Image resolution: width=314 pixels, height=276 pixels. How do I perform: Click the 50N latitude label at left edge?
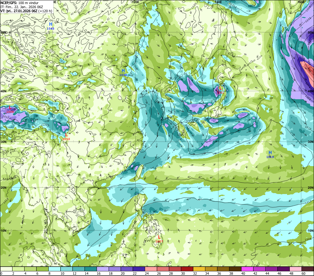[3, 32]
